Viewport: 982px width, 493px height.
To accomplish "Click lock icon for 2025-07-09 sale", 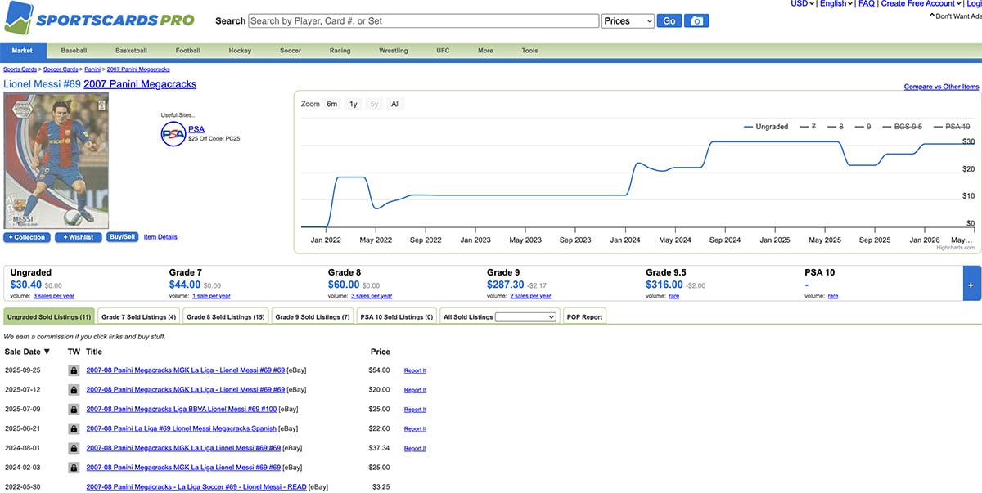I will click(x=74, y=410).
